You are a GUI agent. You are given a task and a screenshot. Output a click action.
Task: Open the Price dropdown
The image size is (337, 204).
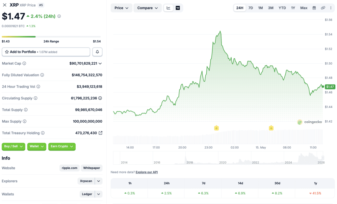tap(121, 8)
